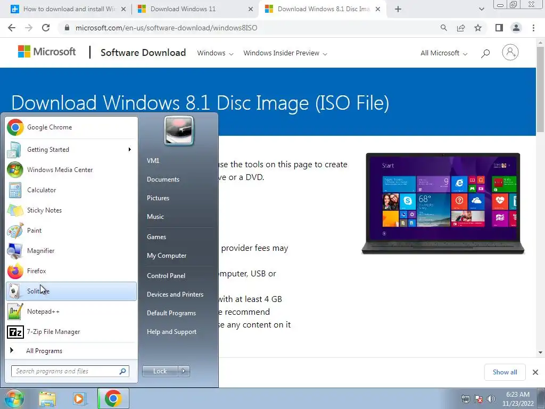This screenshot has width=545, height=409.
Task: Toggle Chrome side panel
Action: pos(499,28)
